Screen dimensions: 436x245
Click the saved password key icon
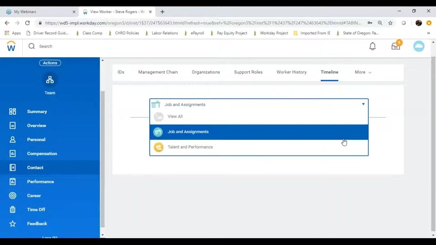[x=370, y=23]
